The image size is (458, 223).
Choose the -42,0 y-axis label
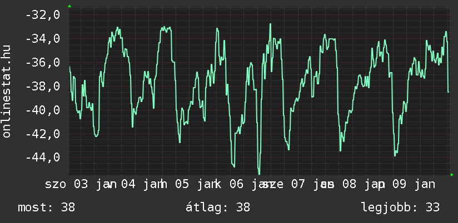43,134
